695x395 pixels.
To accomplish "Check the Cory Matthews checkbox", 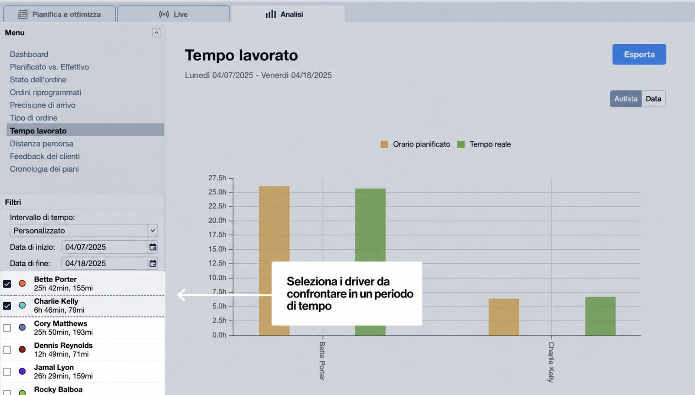I will click(7, 328).
